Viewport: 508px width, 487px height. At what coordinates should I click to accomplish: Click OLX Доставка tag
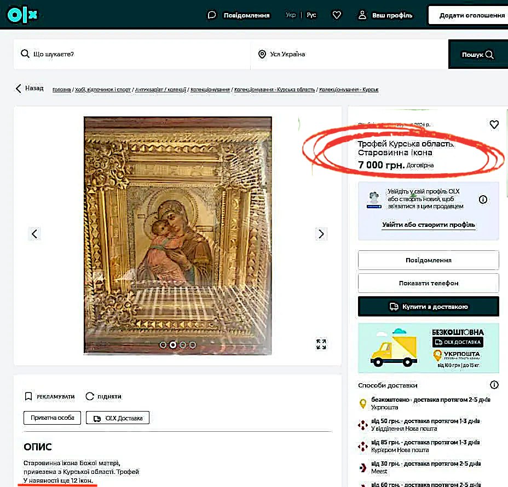[118, 418]
